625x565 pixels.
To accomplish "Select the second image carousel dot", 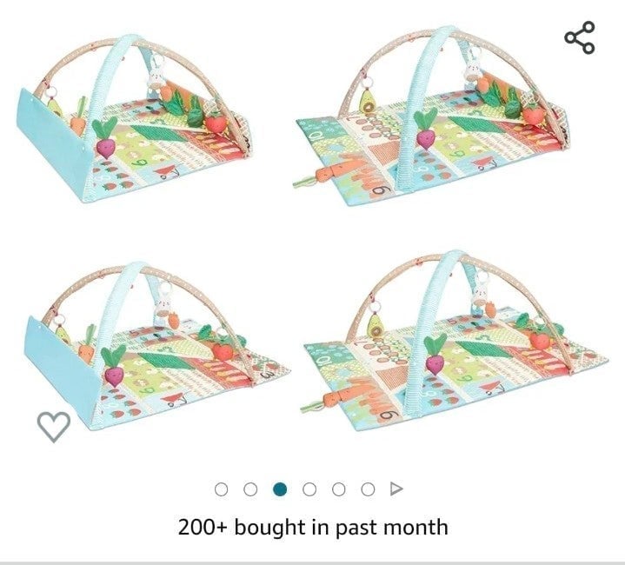I will pos(250,489).
